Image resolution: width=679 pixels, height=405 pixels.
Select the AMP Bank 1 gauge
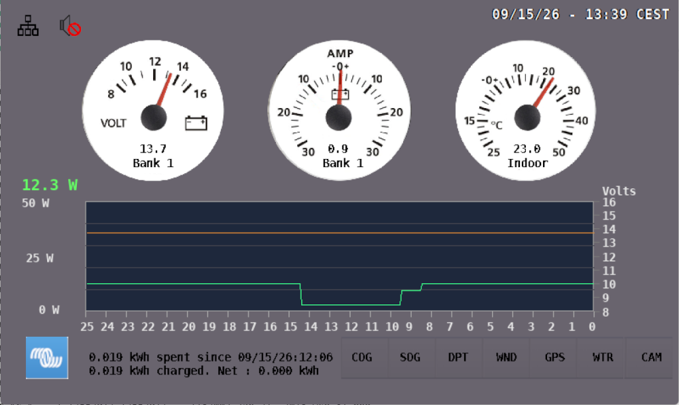pos(339,110)
